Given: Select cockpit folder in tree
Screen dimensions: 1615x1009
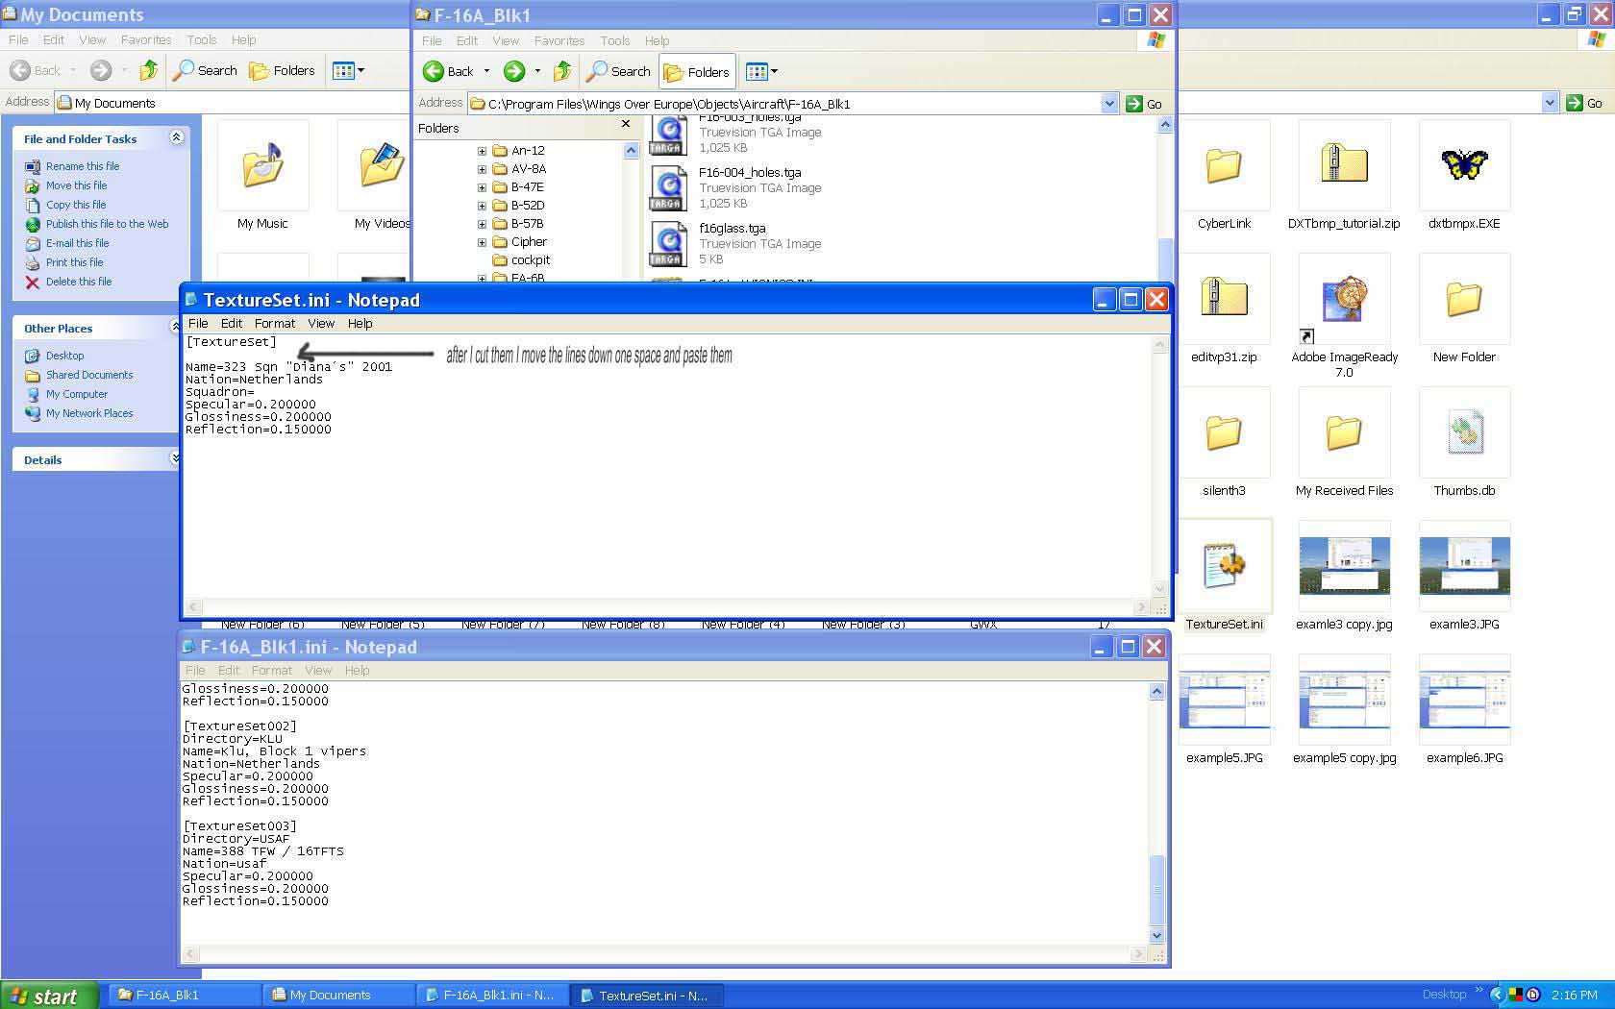Looking at the screenshot, I should [530, 260].
